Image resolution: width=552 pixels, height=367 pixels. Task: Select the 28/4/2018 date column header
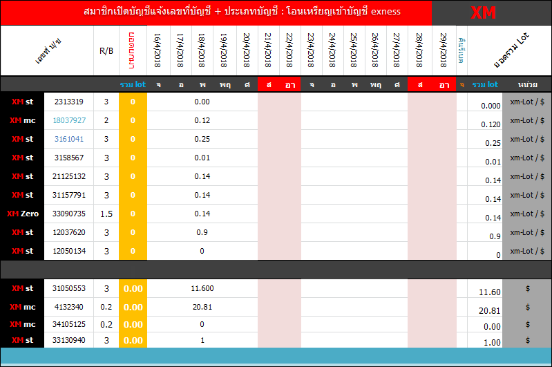[x=419, y=50]
